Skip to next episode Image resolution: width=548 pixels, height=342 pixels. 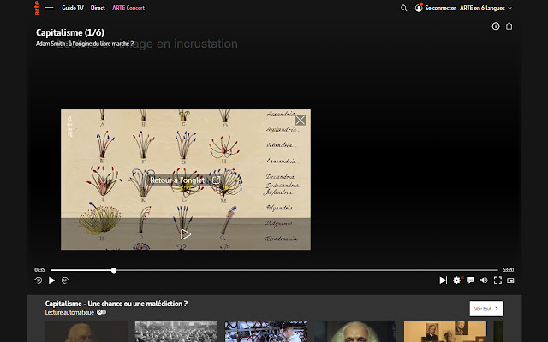click(x=444, y=280)
